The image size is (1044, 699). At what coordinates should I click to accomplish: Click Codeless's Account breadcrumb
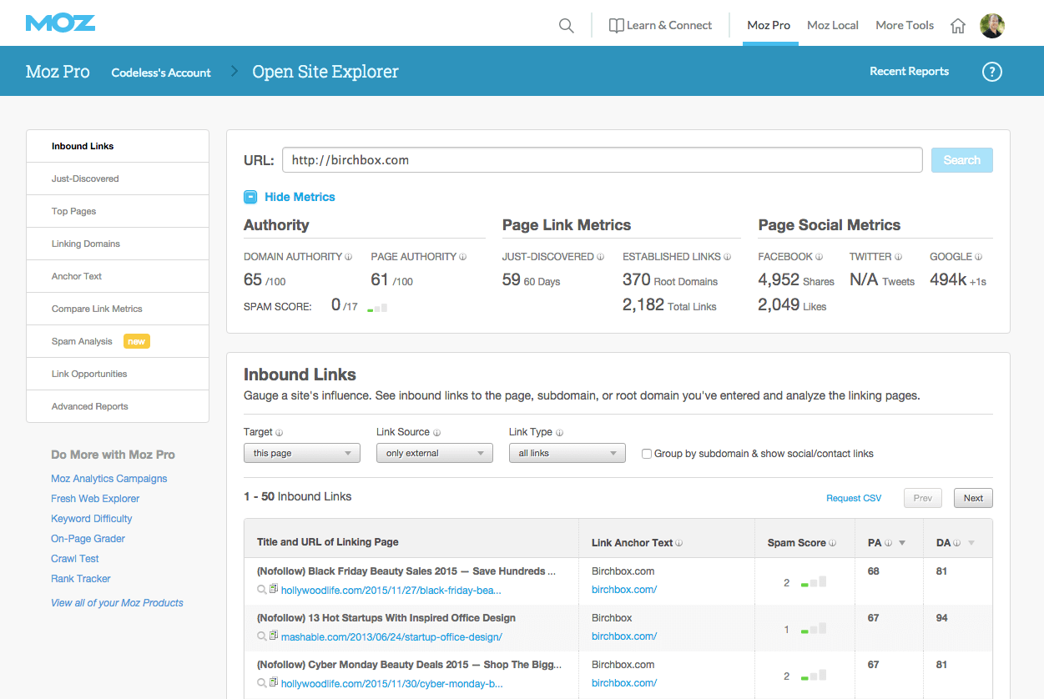coord(161,73)
